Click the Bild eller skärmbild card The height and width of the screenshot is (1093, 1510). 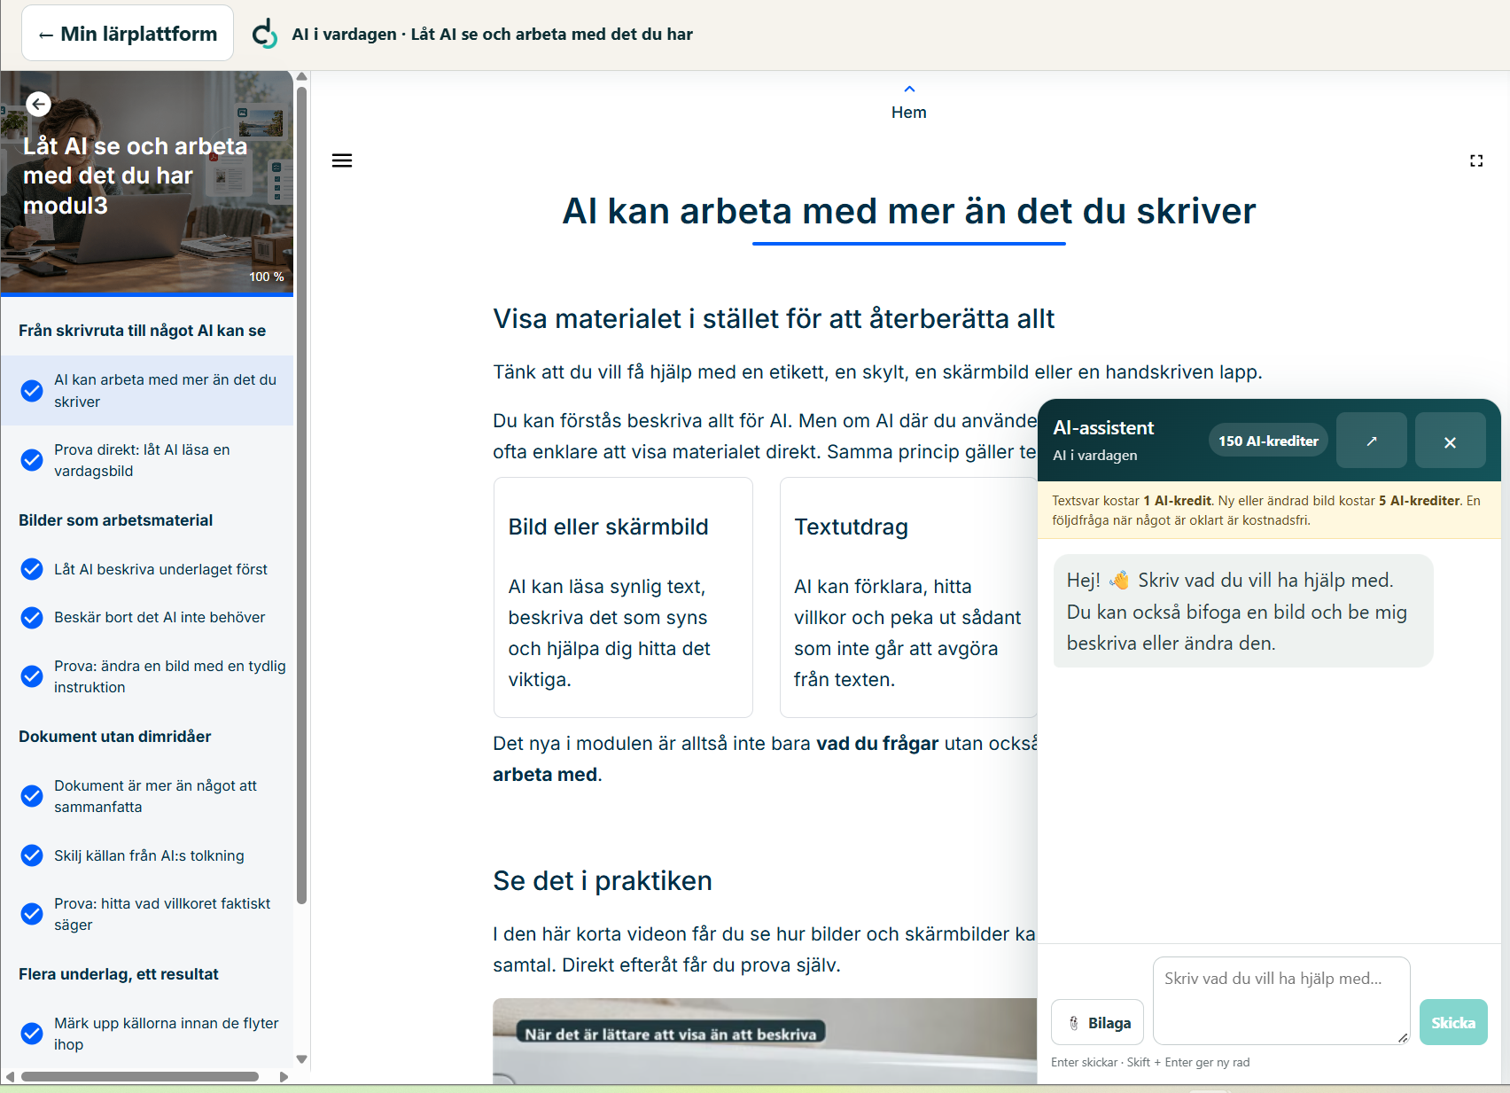click(x=623, y=597)
